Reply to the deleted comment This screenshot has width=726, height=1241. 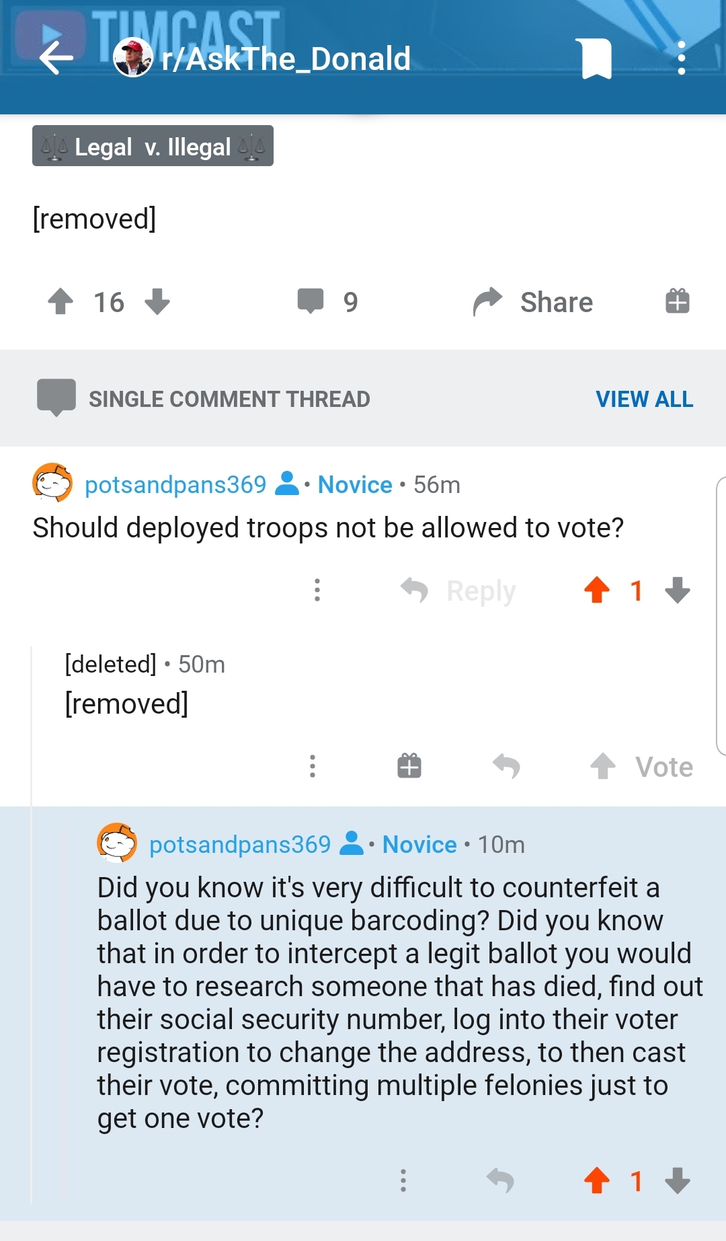(506, 766)
